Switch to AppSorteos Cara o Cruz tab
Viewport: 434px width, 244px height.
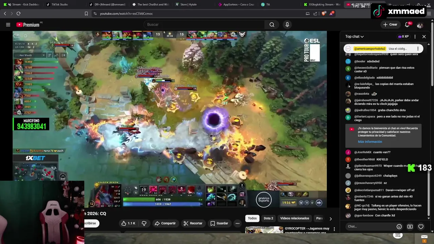[x=236, y=4]
